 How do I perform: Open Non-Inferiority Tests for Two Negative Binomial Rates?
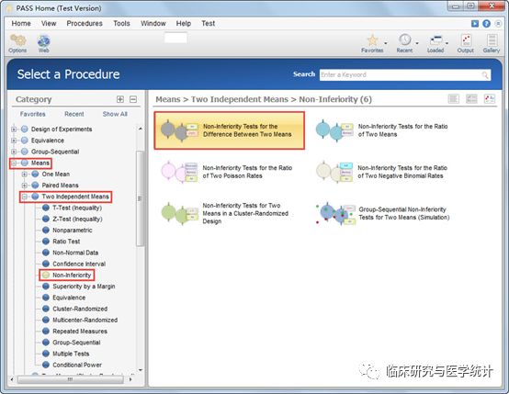pyautogui.click(x=382, y=172)
